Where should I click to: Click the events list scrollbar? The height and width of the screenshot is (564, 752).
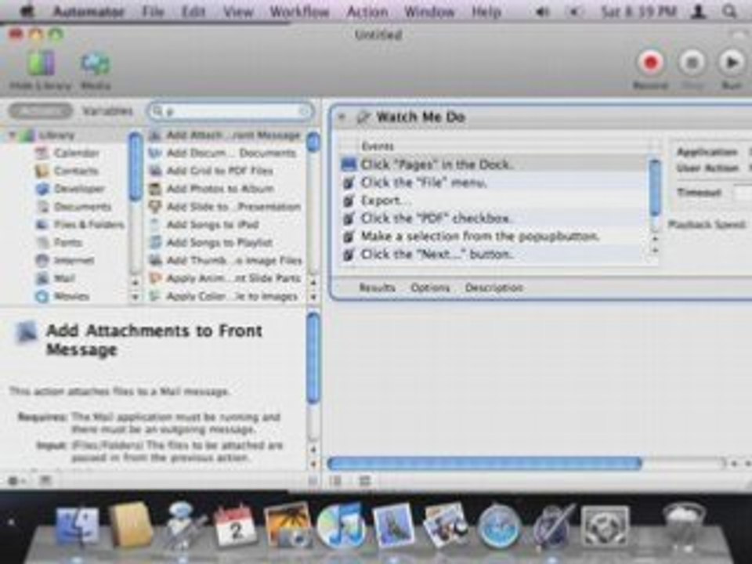click(655, 189)
